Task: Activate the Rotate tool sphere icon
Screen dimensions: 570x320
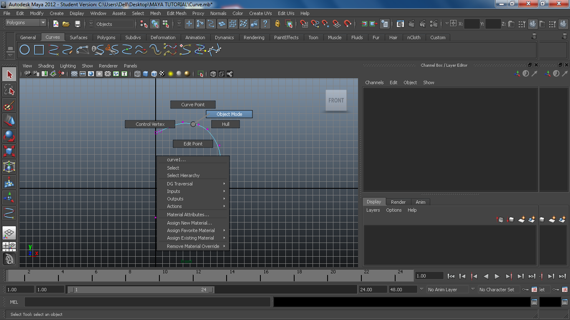Action: (9, 136)
